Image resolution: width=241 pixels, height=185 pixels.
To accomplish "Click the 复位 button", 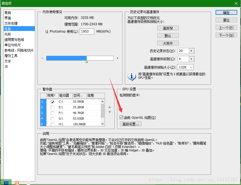I will (226, 20).
